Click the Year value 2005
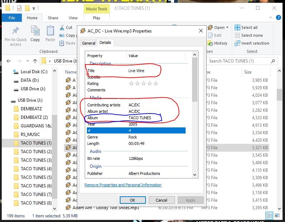Screen dimensions: 285x222 click(x=133, y=124)
